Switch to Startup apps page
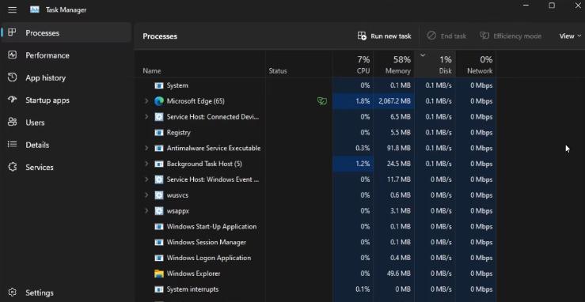Image resolution: width=585 pixels, height=302 pixels. point(66,100)
